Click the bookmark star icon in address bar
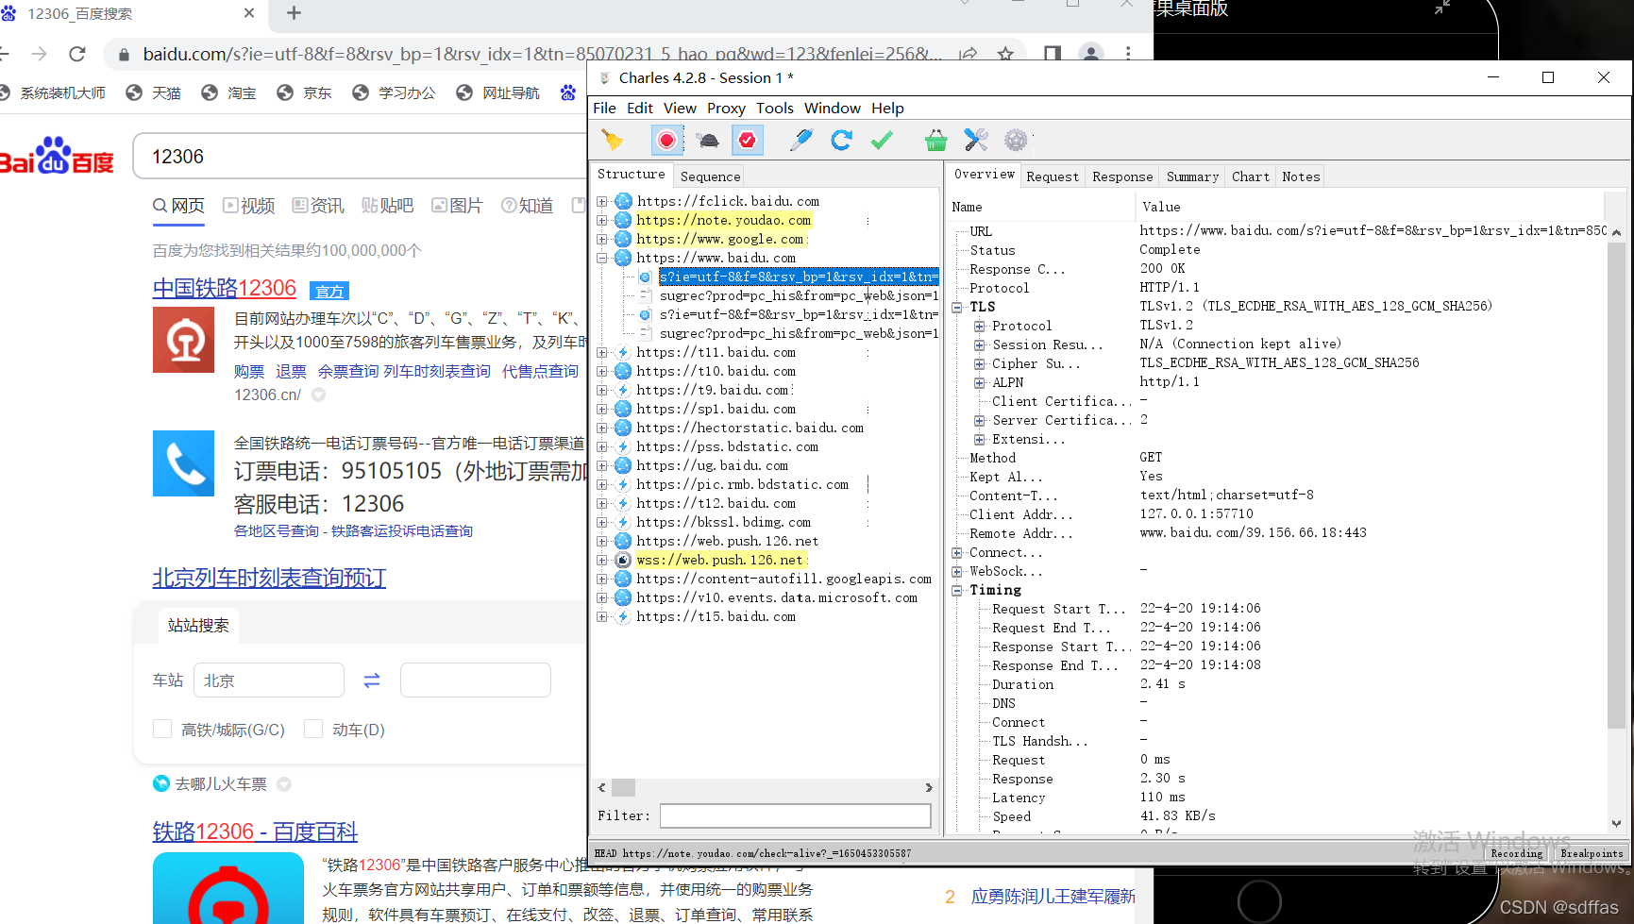The width and height of the screenshot is (1634, 924). point(1005,54)
